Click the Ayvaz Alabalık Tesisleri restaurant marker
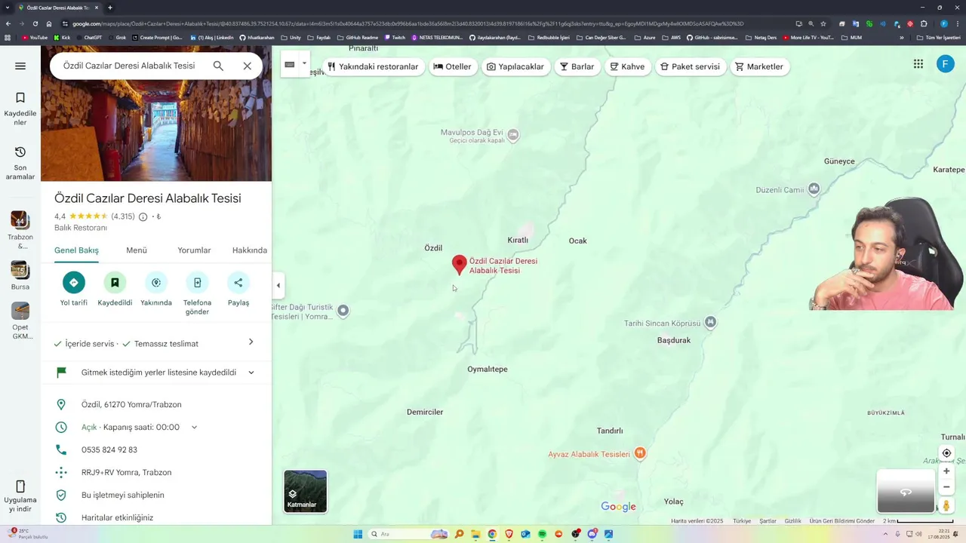This screenshot has height=543, width=966. pos(640,453)
